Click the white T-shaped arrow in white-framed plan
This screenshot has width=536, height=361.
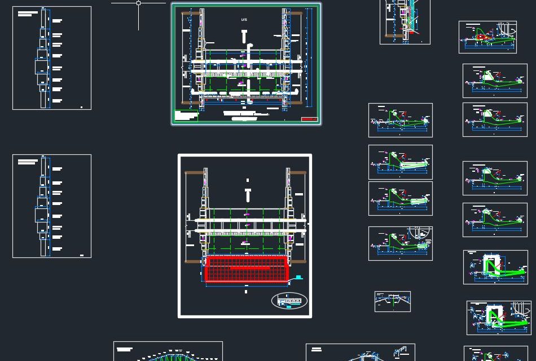pyautogui.click(x=248, y=195)
